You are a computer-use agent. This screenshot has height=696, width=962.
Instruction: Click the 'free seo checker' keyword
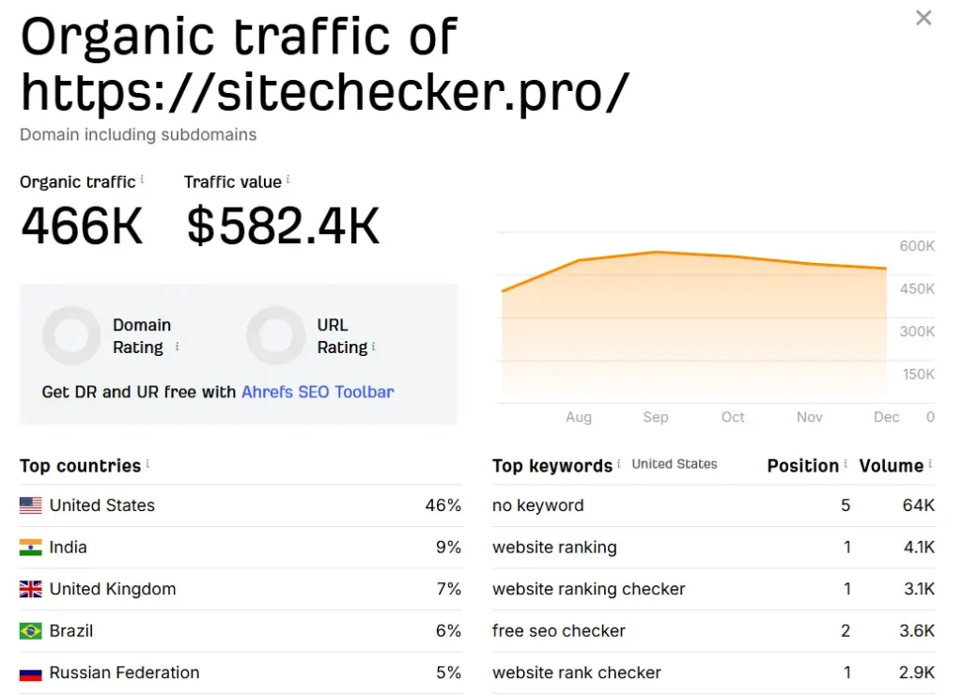click(559, 631)
